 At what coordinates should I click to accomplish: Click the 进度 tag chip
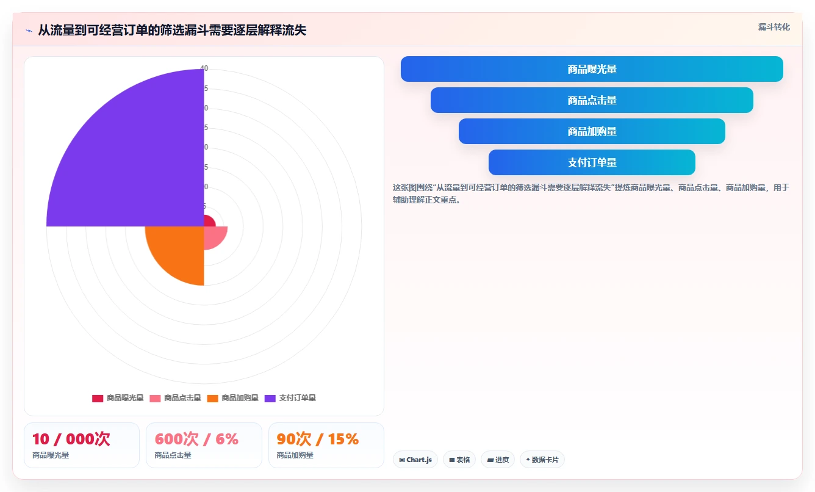click(x=498, y=460)
